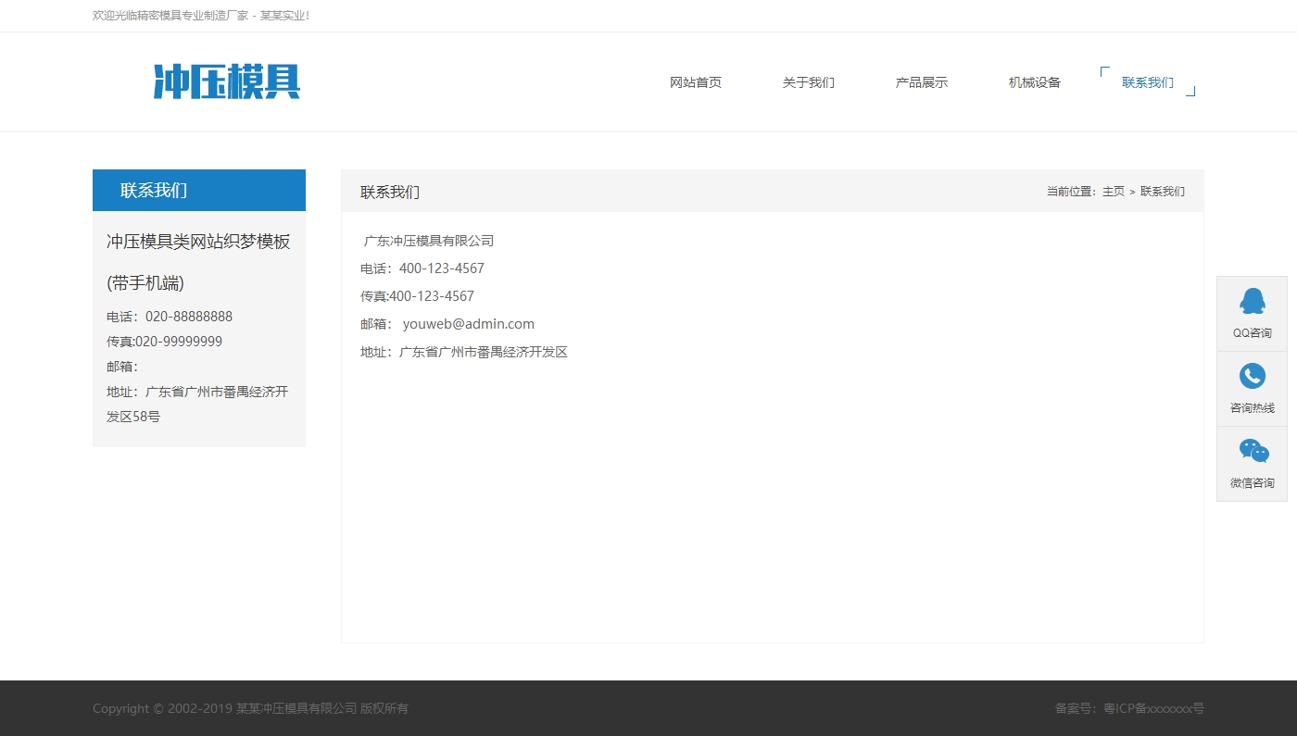Click the email youweb@admin.com
Screen dimensions: 1297x736
coord(468,323)
